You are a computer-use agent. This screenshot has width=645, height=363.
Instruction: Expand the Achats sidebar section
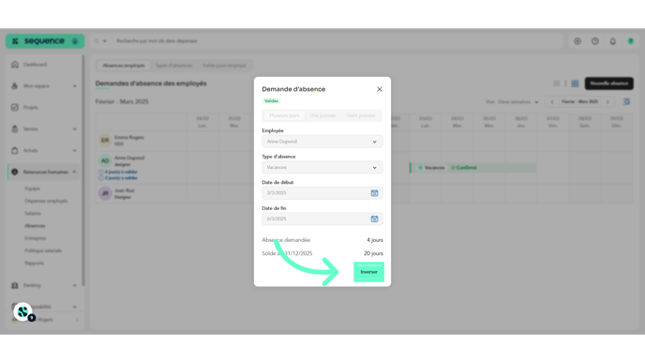(74, 150)
